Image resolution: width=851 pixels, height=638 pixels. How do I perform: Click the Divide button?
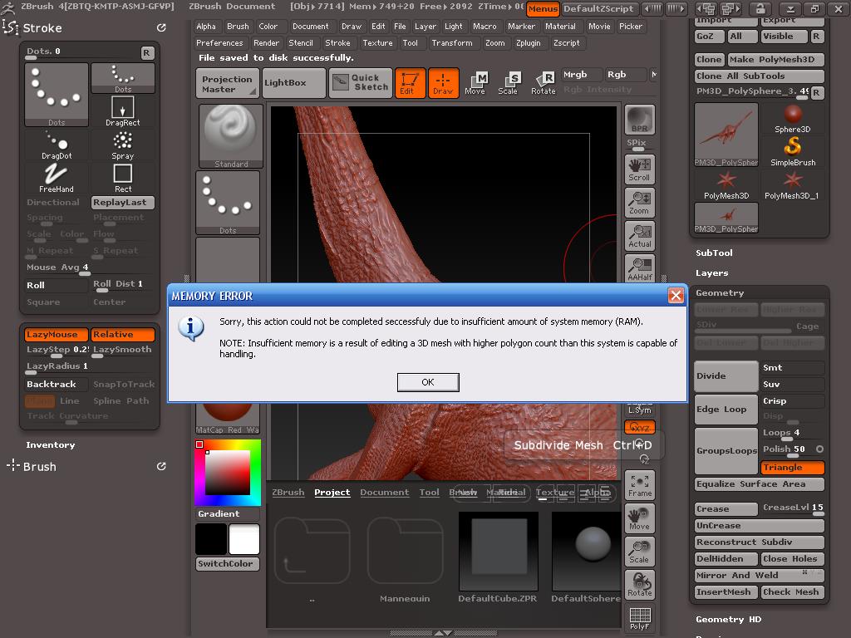(726, 376)
